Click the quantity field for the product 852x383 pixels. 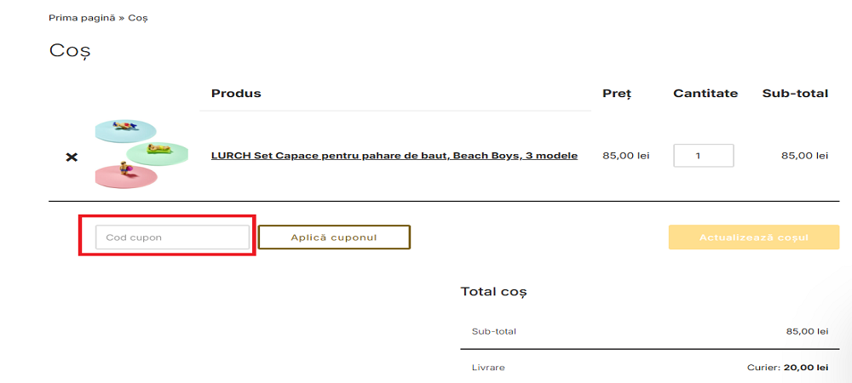coord(703,156)
